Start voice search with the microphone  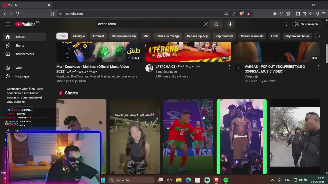231,24
